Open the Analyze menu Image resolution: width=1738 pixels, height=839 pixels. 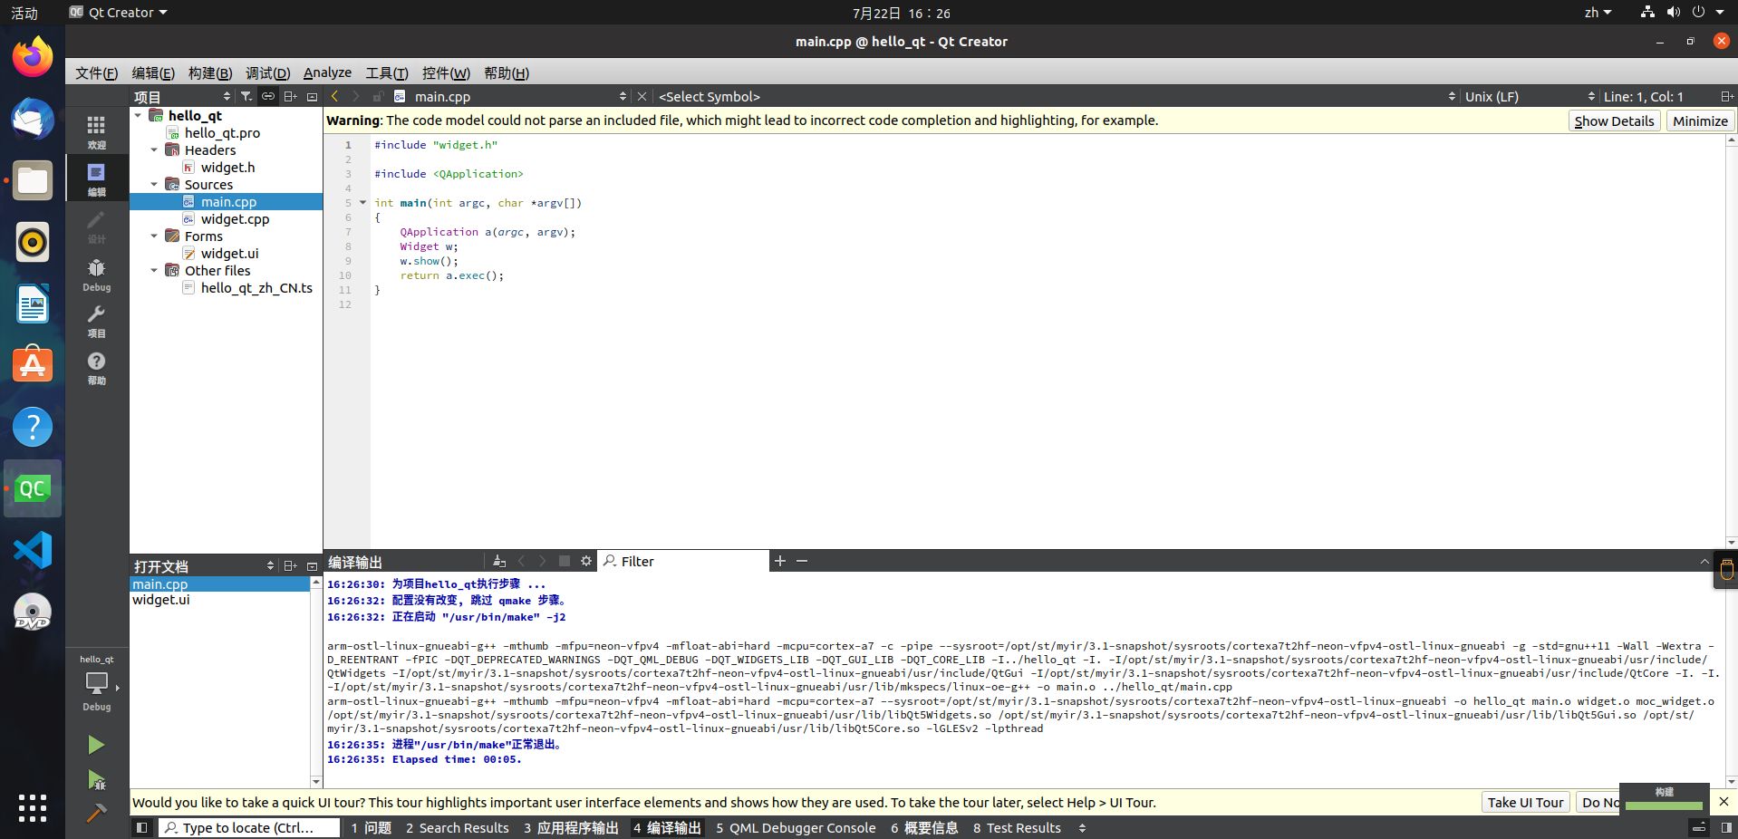point(327,72)
